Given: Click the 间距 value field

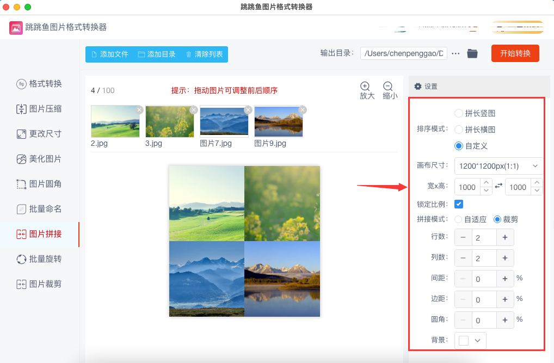Looking at the screenshot, I should [484, 279].
